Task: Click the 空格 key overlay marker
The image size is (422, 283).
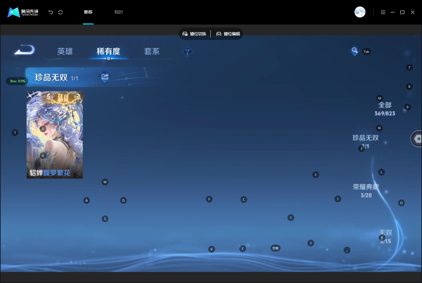Action: click(x=275, y=248)
